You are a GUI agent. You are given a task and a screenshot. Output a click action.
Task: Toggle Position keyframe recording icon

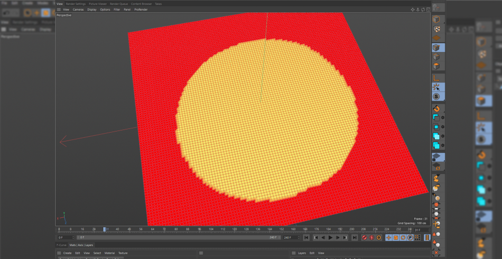click(x=388, y=237)
